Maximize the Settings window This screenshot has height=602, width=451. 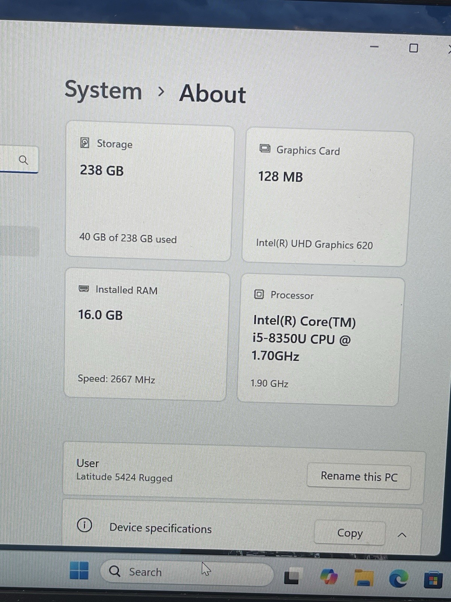click(413, 48)
